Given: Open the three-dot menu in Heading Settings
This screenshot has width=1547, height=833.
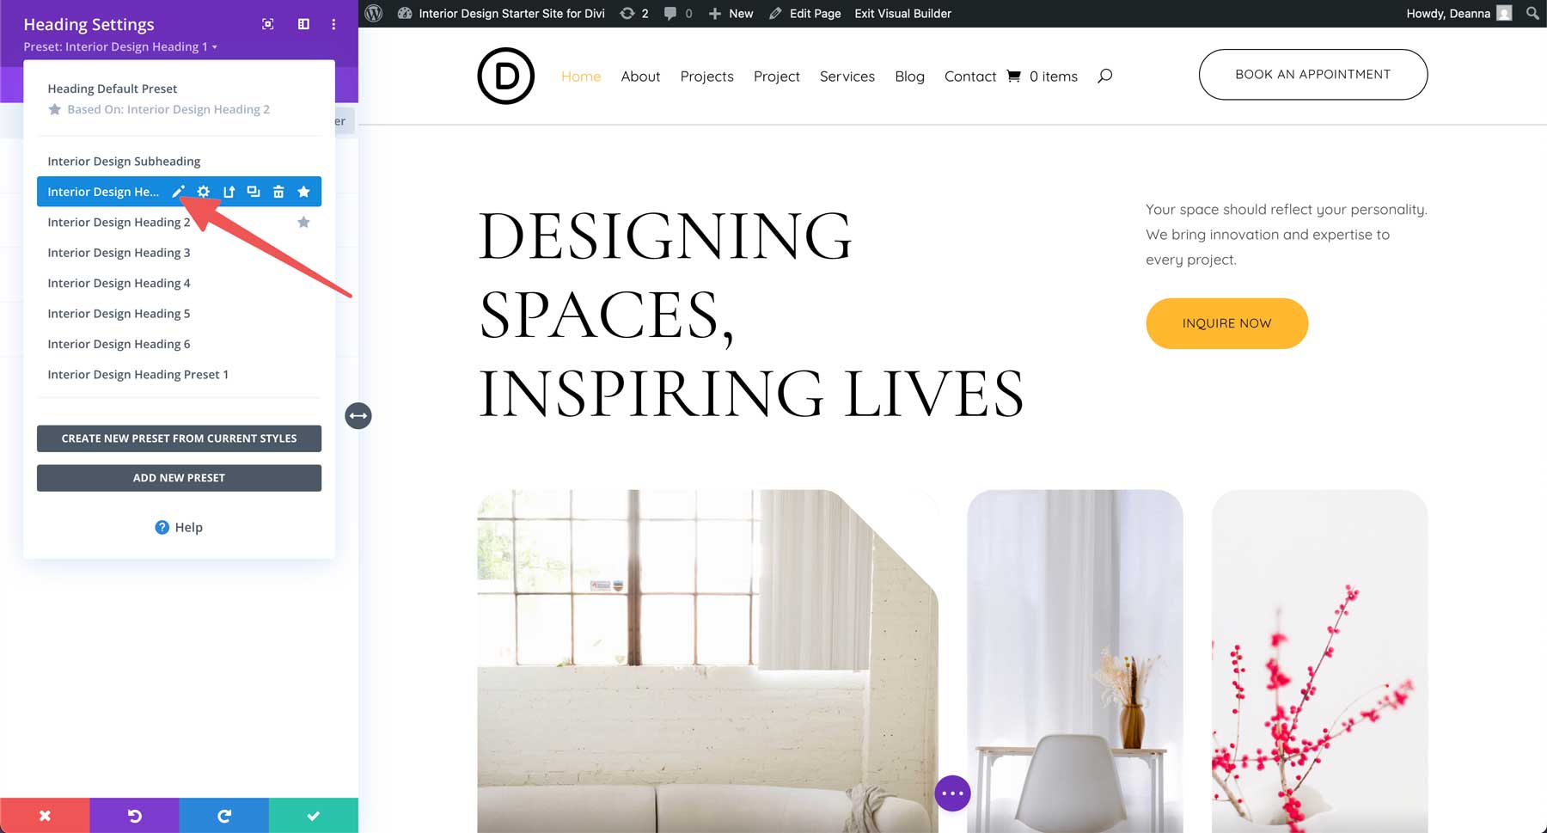Looking at the screenshot, I should (x=332, y=24).
